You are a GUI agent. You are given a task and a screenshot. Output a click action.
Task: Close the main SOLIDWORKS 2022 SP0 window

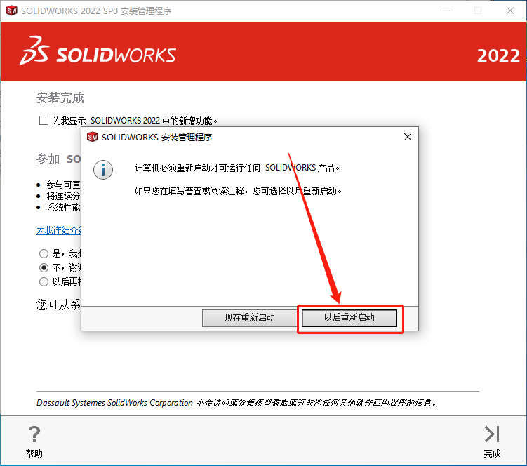[510, 11]
